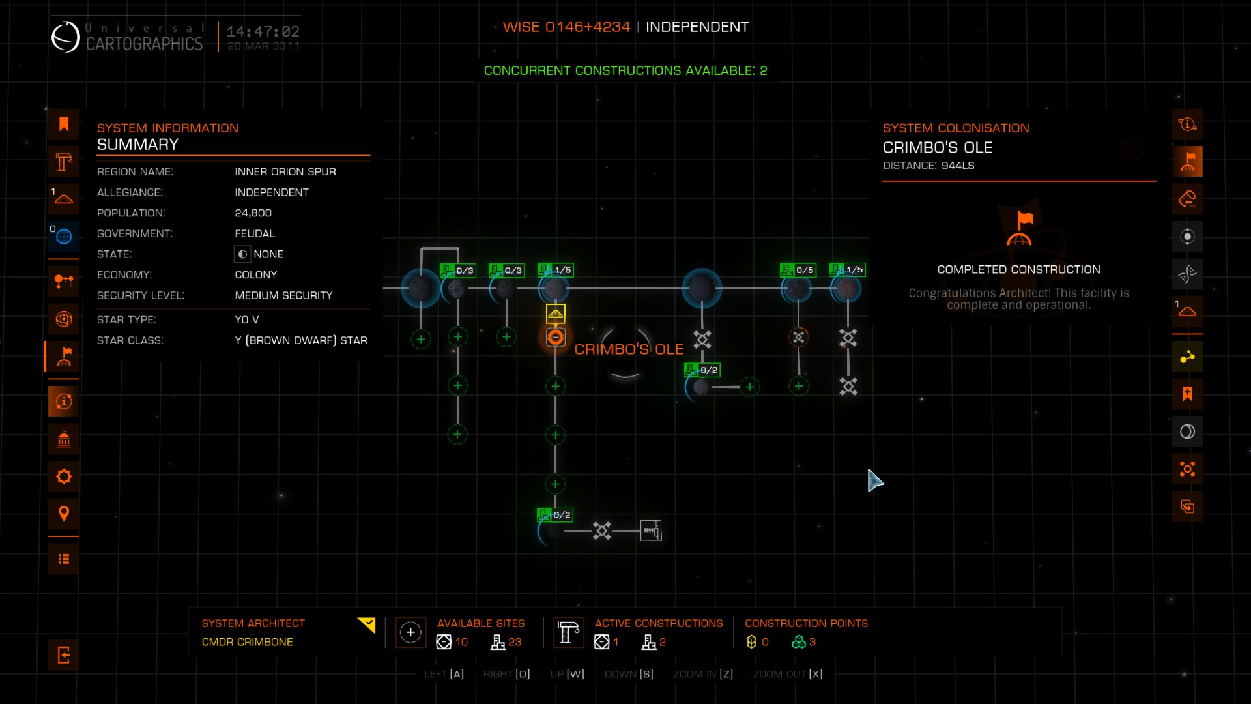
Task: Select empty slot directly above bottom 0/2 moon
Action: pos(555,484)
